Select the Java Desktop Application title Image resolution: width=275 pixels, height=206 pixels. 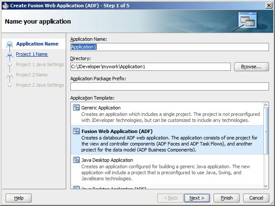107,160
